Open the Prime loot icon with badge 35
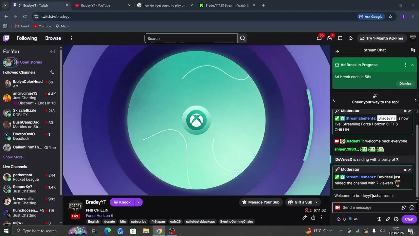Viewport: 419px width, 236px height. (319, 38)
